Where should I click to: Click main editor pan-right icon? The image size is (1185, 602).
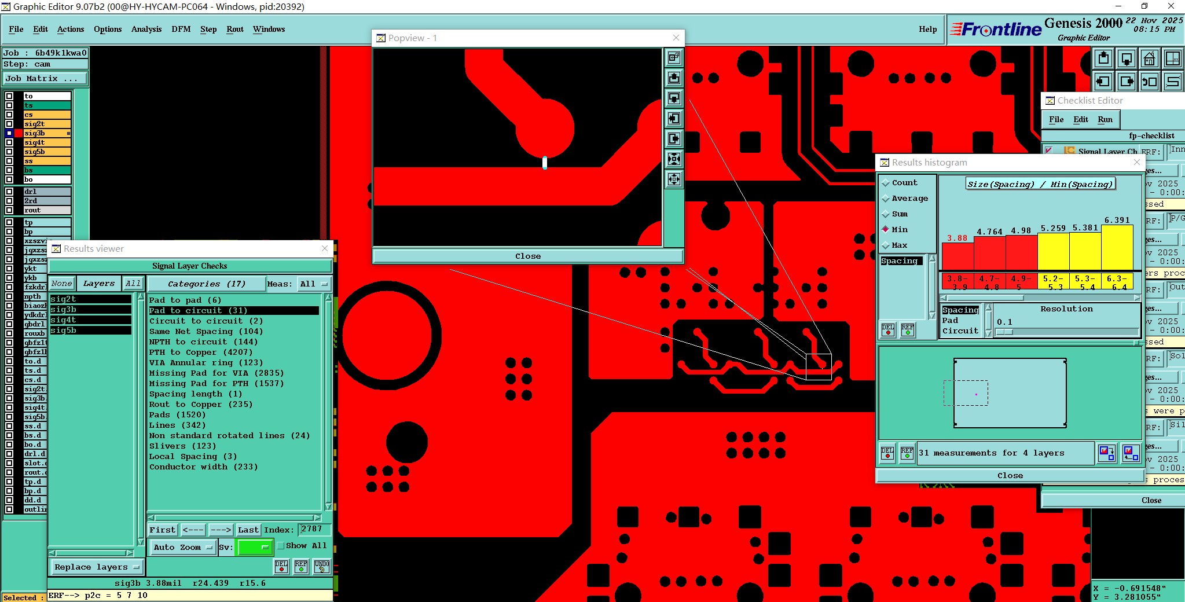1127,81
